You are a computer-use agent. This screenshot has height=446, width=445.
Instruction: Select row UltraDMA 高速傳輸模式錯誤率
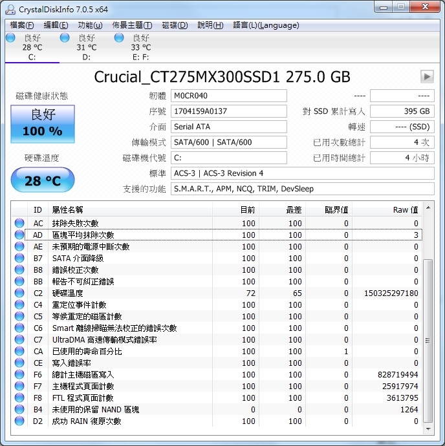point(217,339)
